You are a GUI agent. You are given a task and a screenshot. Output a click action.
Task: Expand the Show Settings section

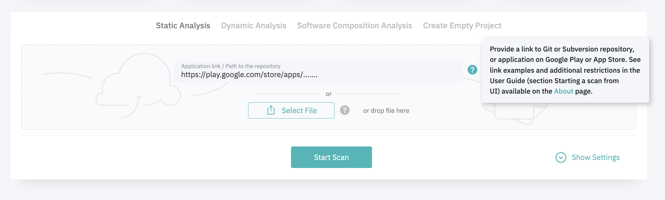pos(595,157)
